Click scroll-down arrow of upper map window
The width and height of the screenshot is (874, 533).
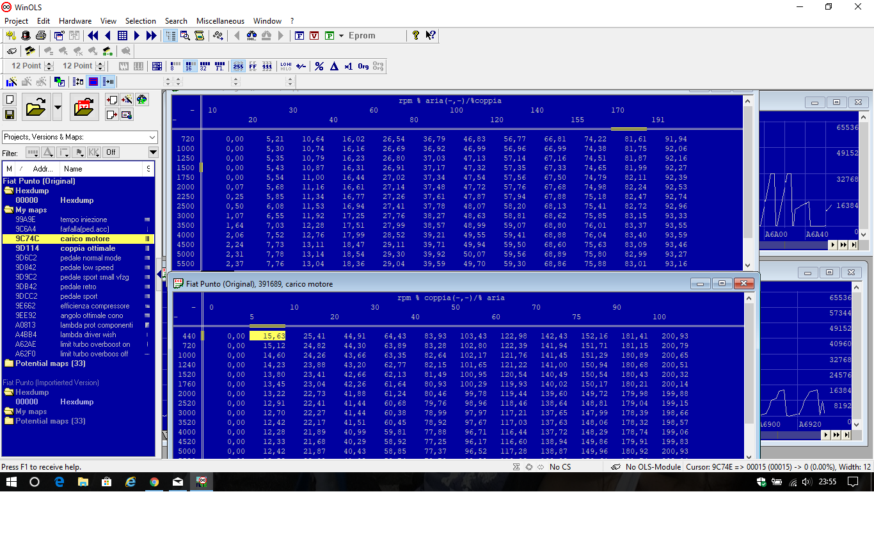(x=748, y=265)
